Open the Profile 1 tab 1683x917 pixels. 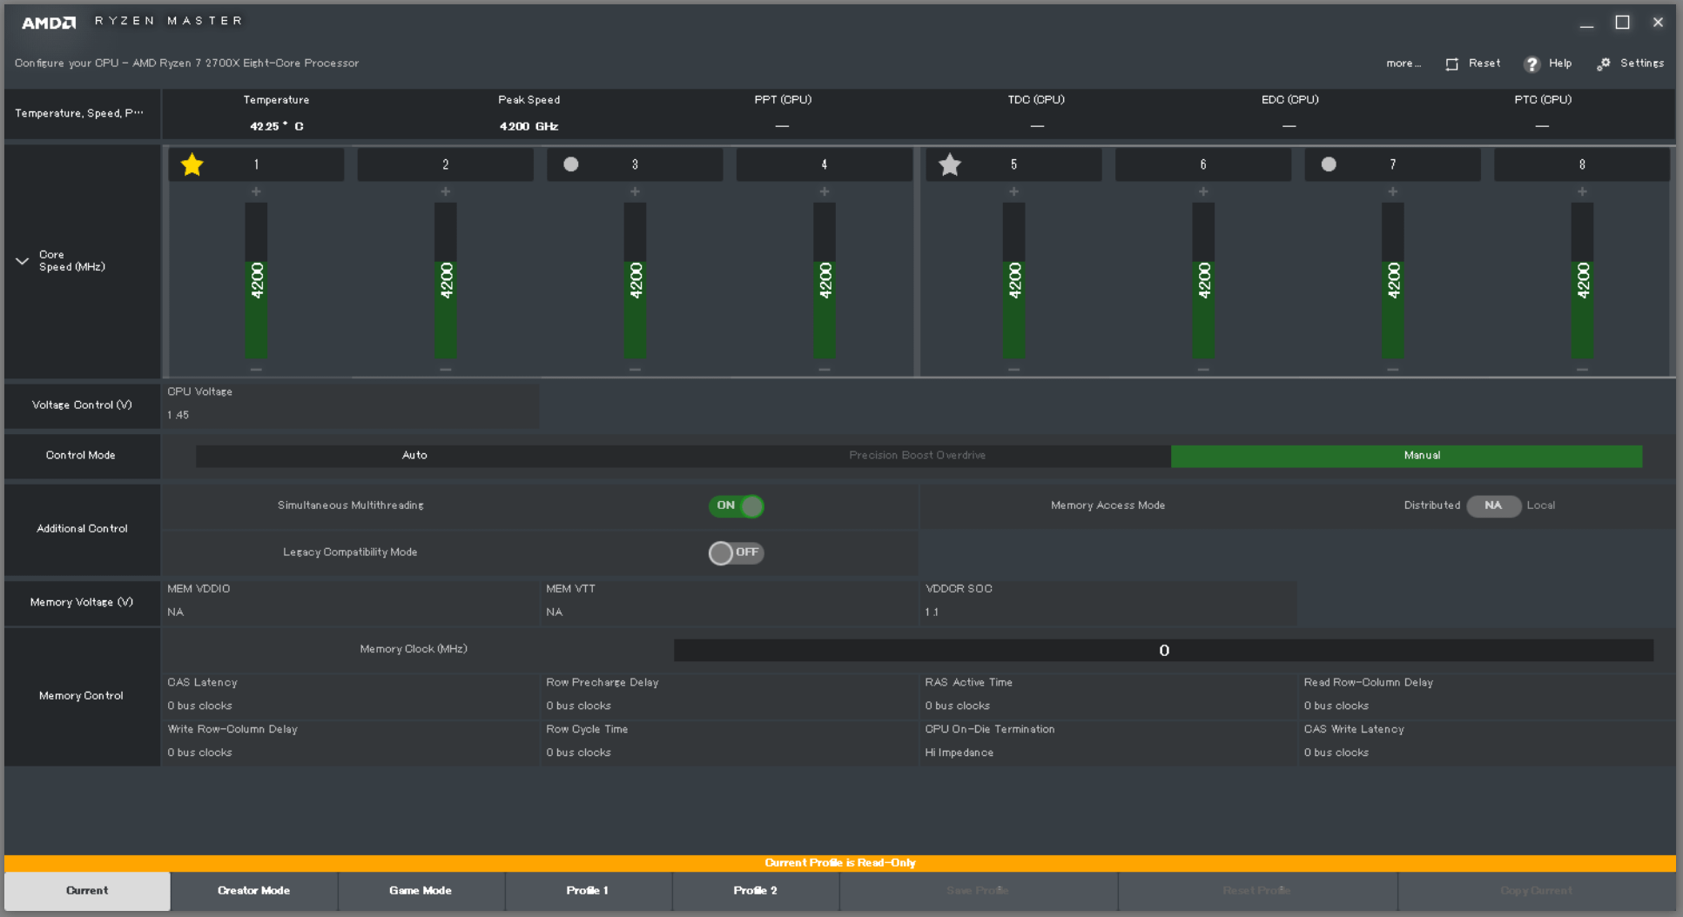click(x=588, y=891)
